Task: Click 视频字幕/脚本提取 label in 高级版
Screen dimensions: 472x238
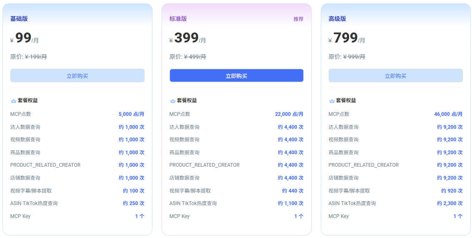Action: (x=349, y=191)
